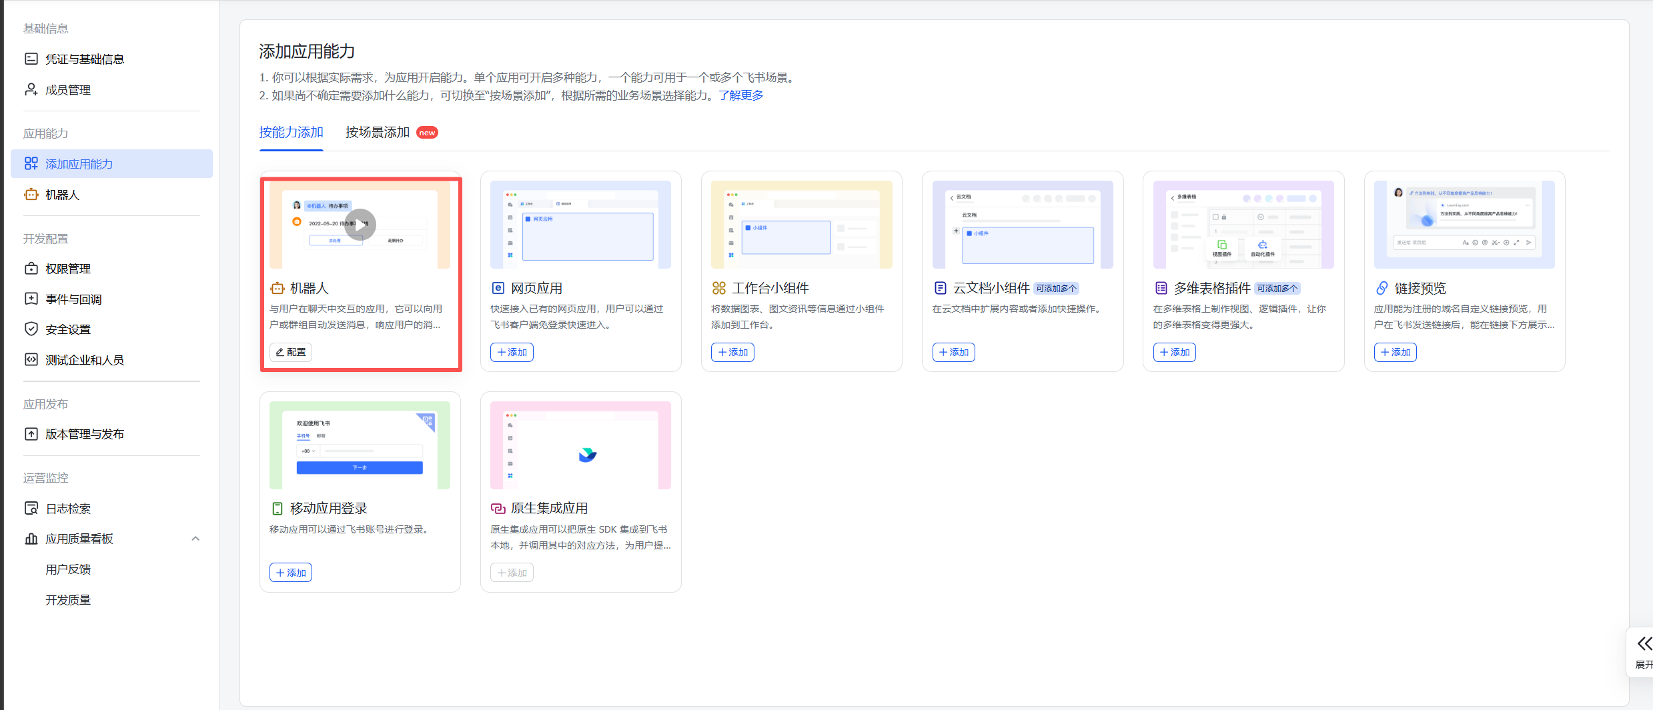Click 机器人 card title text
Image resolution: width=1653 pixels, height=710 pixels.
click(310, 288)
